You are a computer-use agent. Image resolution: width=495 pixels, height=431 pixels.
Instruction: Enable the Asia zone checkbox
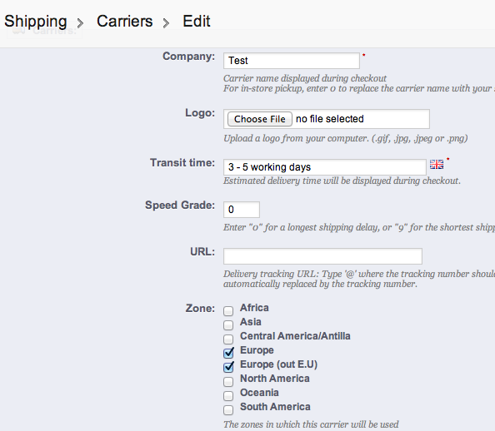tap(228, 325)
